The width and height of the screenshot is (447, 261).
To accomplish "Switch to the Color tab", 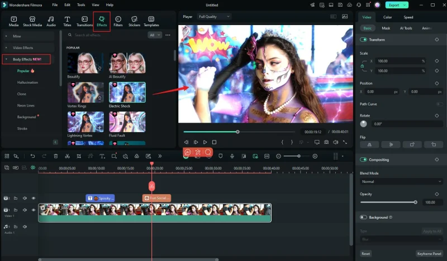I will pos(387,17).
